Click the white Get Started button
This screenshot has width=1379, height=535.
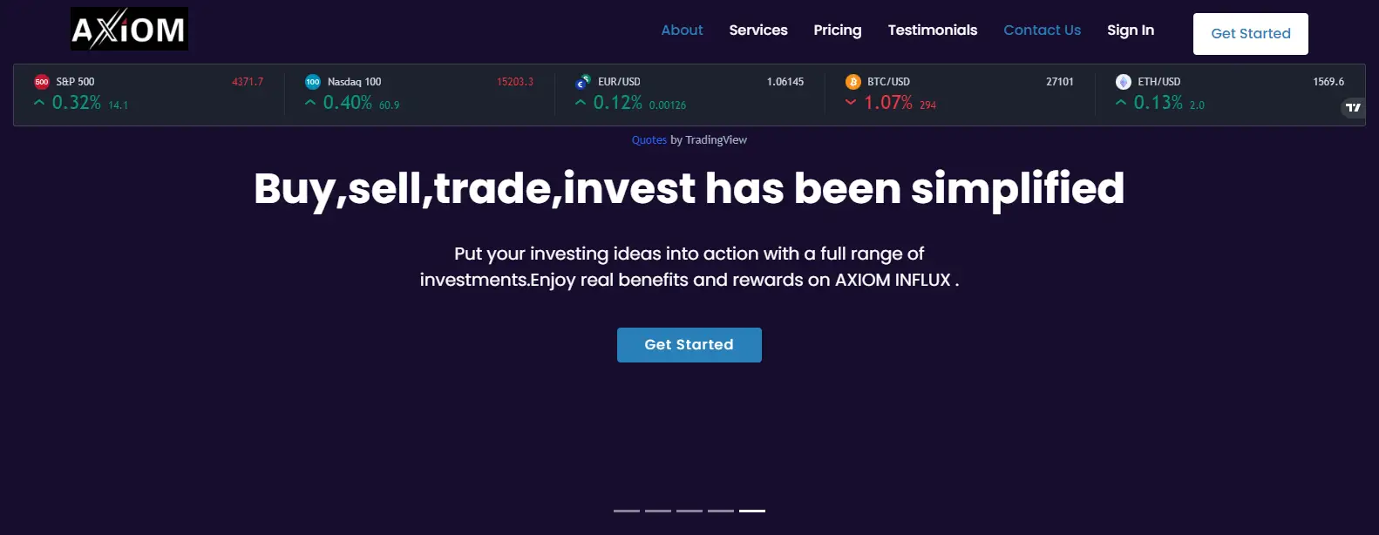1251,34
